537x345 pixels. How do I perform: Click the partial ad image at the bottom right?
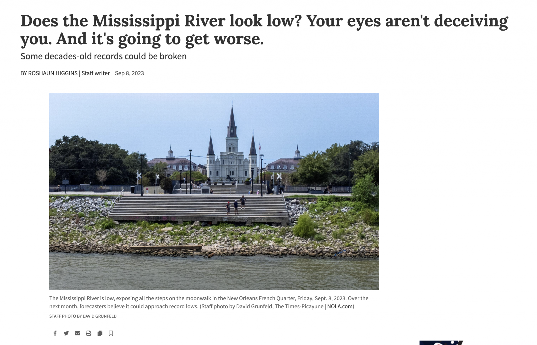click(x=442, y=343)
